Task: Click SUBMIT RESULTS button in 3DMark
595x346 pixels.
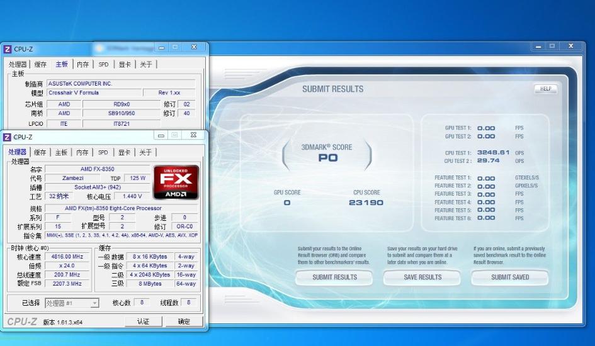Action: 334,277
